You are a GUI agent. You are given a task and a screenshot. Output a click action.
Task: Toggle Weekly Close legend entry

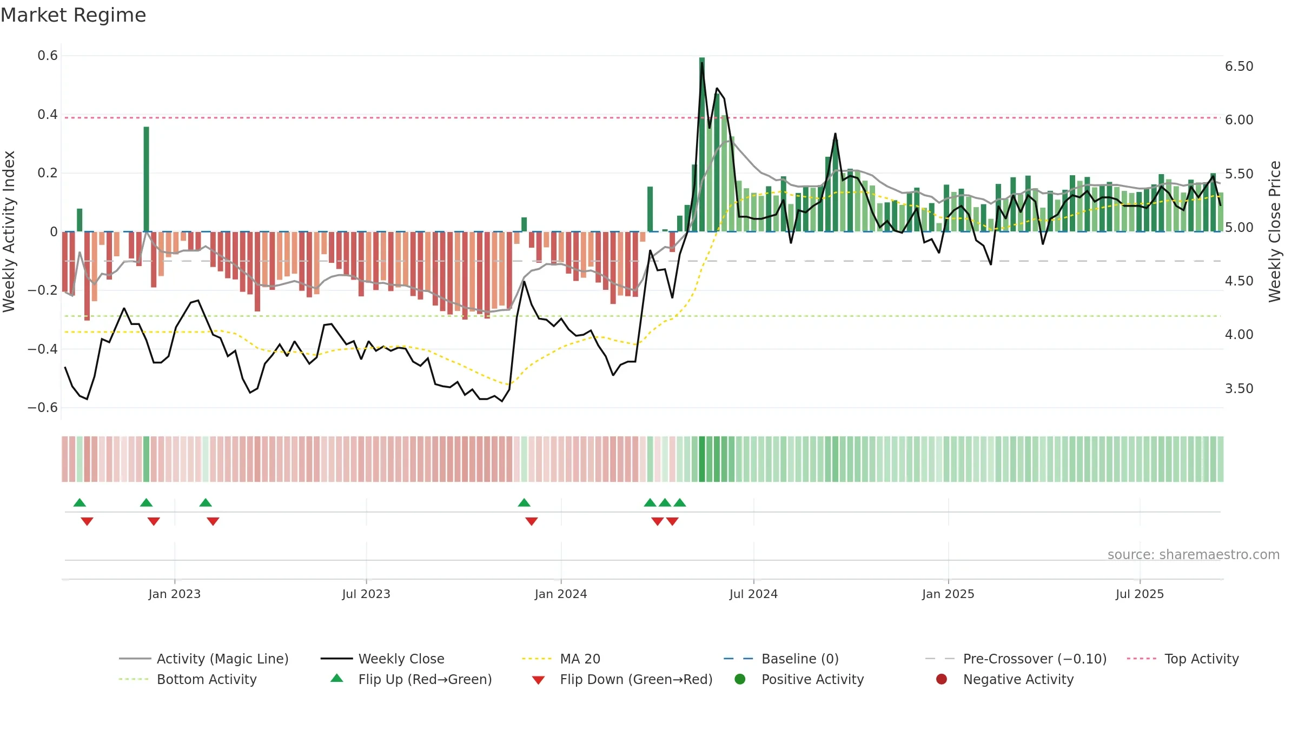[382, 659]
